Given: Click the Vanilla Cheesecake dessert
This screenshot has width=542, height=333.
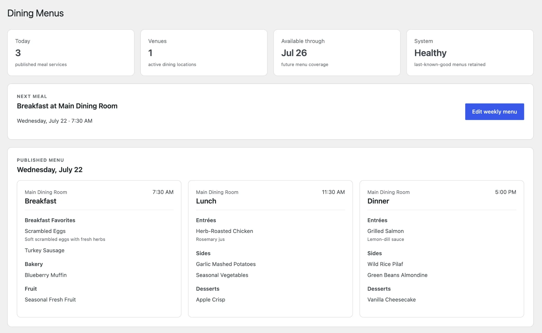Looking at the screenshot, I should (392, 300).
